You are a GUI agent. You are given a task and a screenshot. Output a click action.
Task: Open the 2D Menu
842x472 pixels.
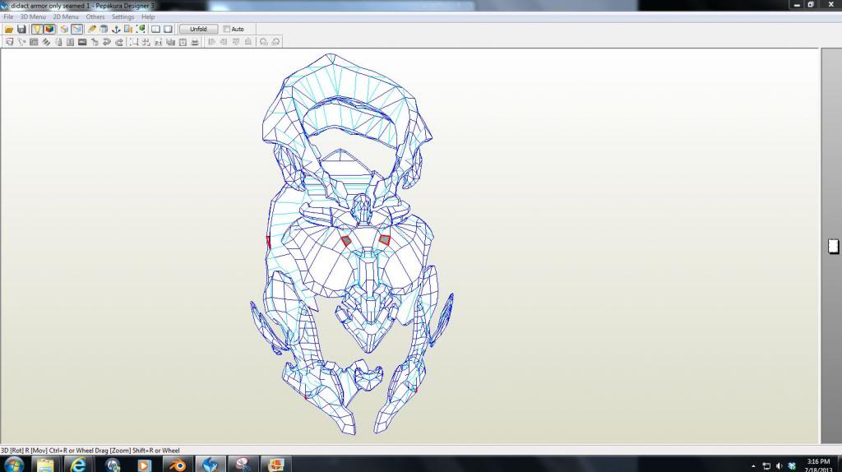66,16
